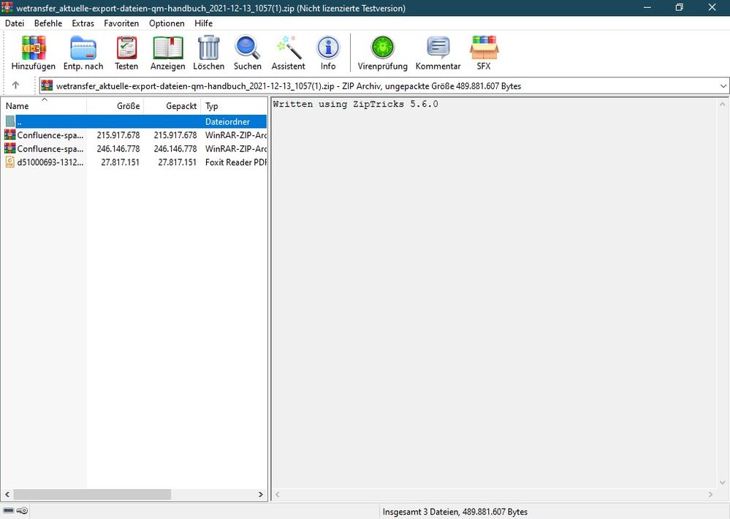Click the archive path text field
The image size is (730, 519).
(384, 86)
